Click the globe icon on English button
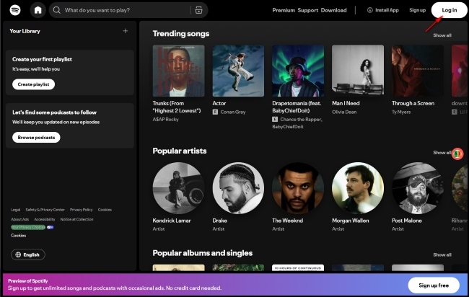The image size is (469, 297). click(18, 254)
